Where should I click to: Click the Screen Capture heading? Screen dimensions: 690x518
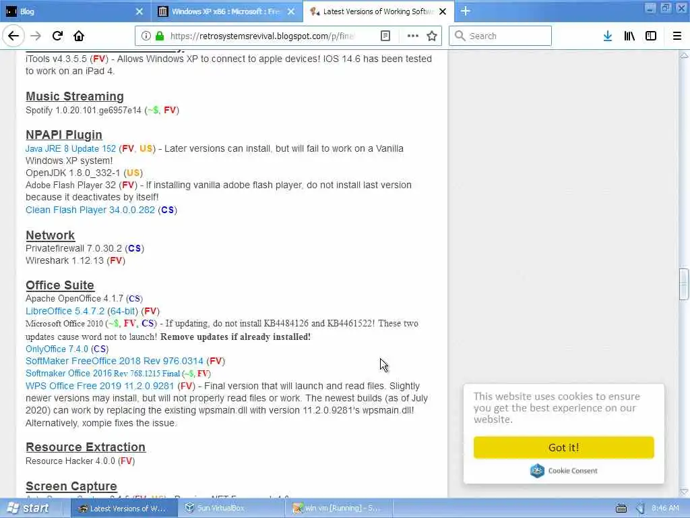pyautogui.click(x=71, y=486)
